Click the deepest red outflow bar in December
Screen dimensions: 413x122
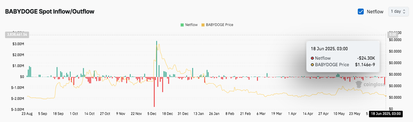(154, 92)
